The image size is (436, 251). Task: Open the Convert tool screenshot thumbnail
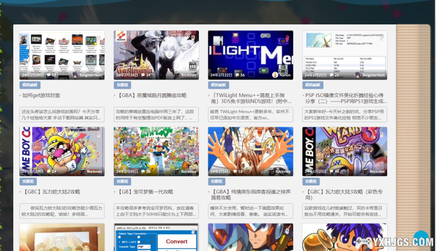[x=156, y=237]
